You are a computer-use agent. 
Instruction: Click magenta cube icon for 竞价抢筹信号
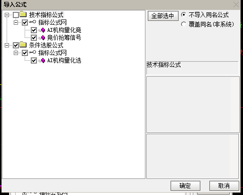pos(43,37)
